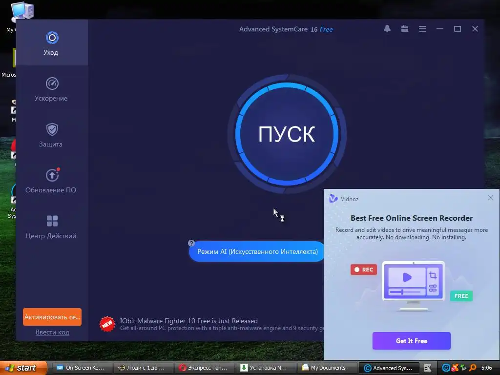Switch to the Ускорение section
The width and height of the screenshot is (500, 375).
point(52,89)
